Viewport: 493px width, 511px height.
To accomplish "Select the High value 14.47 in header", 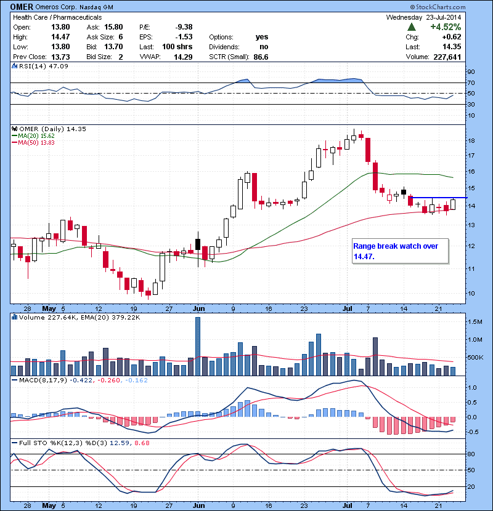I will click(60, 37).
